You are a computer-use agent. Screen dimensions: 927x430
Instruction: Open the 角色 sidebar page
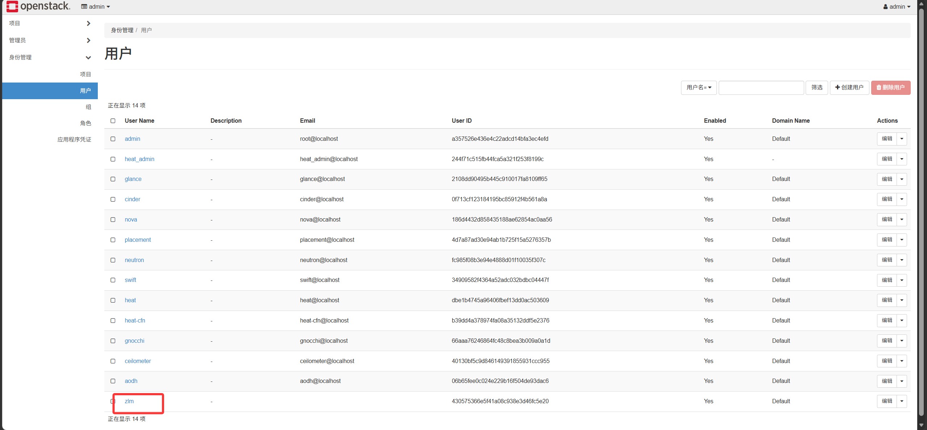tap(85, 123)
